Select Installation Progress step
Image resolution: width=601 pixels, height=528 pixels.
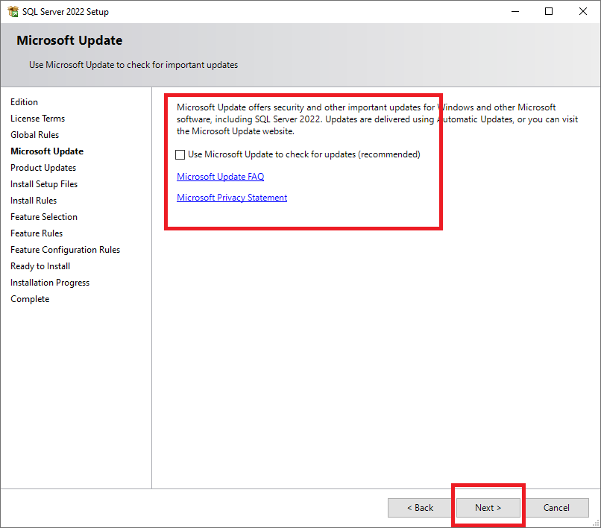(x=50, y=283)
